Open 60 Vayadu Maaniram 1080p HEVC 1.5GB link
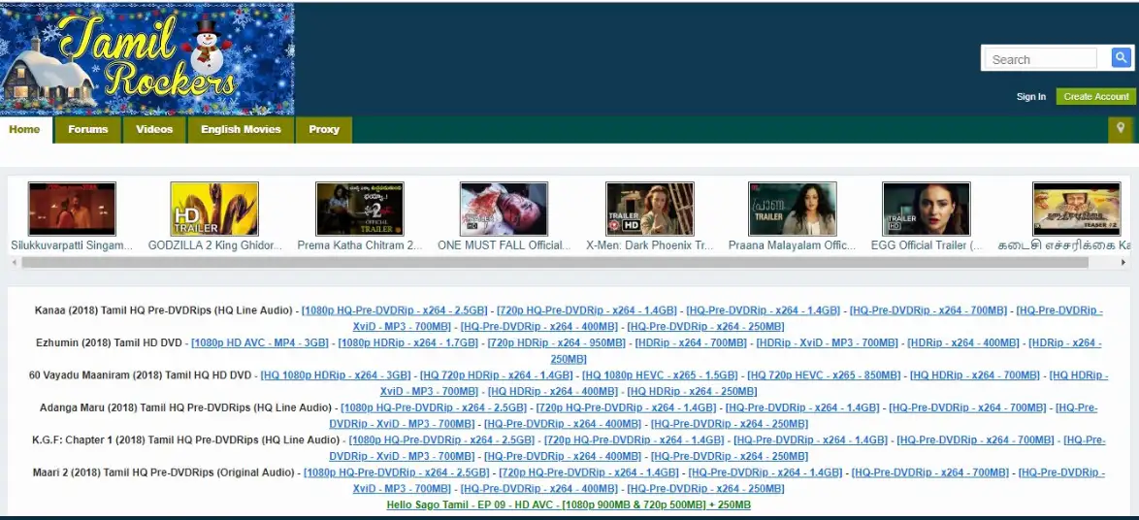1139x520 pixels. 661,375
